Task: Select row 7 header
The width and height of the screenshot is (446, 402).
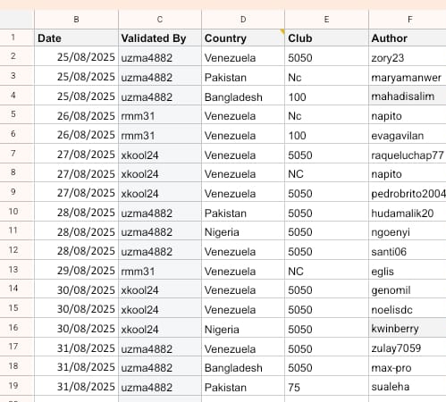Action: click(x=13, y=154)
